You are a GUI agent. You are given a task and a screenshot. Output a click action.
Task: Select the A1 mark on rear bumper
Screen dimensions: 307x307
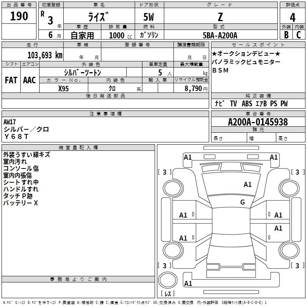tap(188, 284)
